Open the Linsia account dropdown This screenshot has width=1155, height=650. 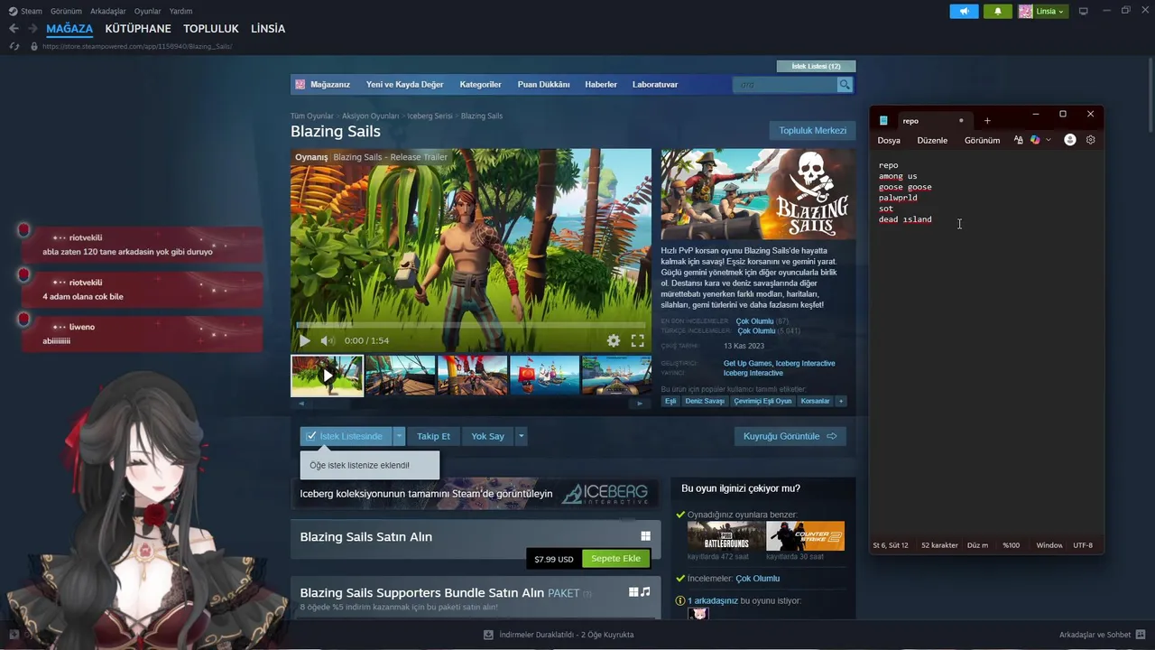pos(1043,11)
